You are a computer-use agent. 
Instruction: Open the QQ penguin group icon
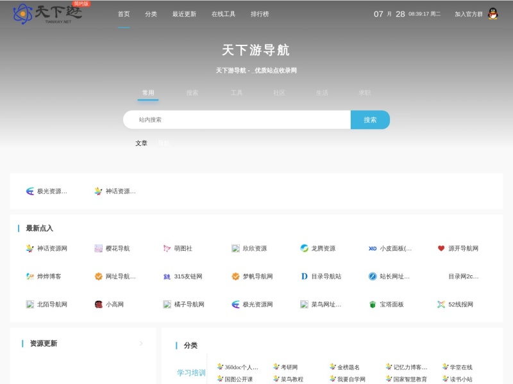coord(492,13)
